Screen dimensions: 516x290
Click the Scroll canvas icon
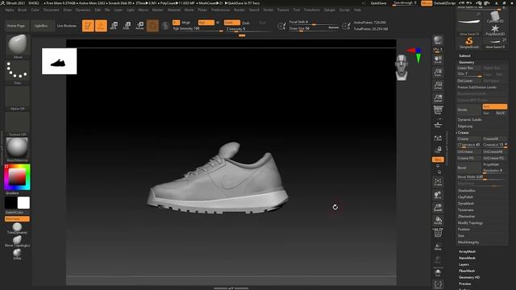pyautogui.click(x=438, y=59)
